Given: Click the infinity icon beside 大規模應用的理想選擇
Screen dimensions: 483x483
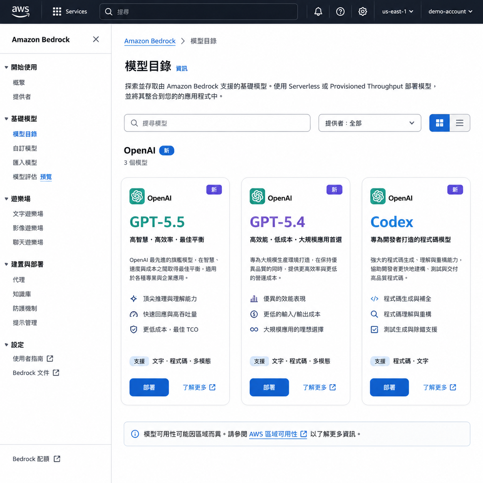Looking at the screenshot, I should [x=254, y=329].
